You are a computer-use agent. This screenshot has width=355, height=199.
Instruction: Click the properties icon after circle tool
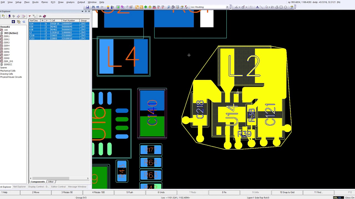(291, 7)
